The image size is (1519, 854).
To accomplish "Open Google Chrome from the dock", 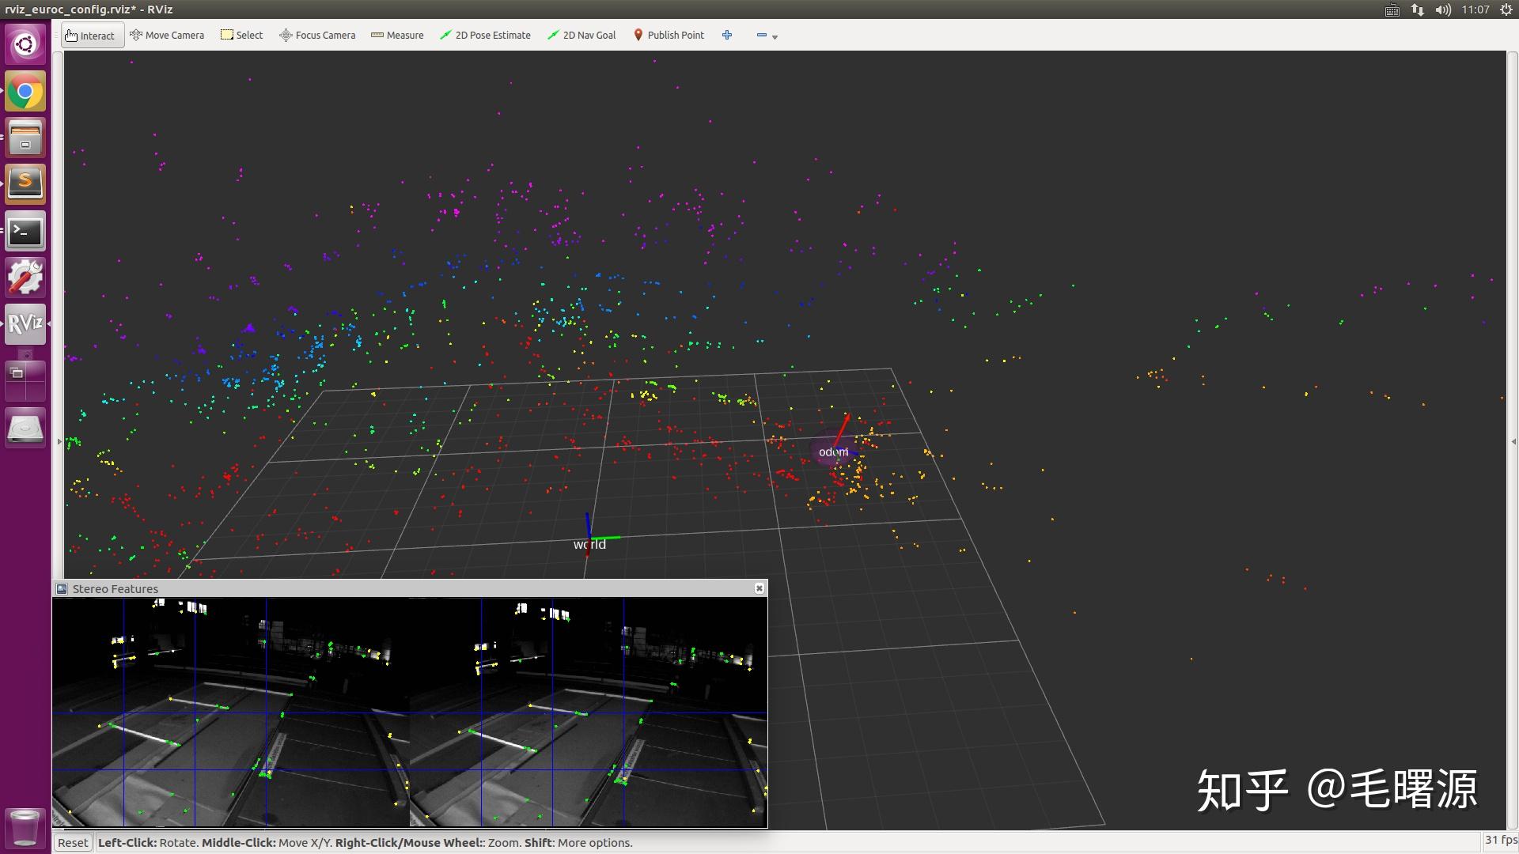I will pos(25,93).
